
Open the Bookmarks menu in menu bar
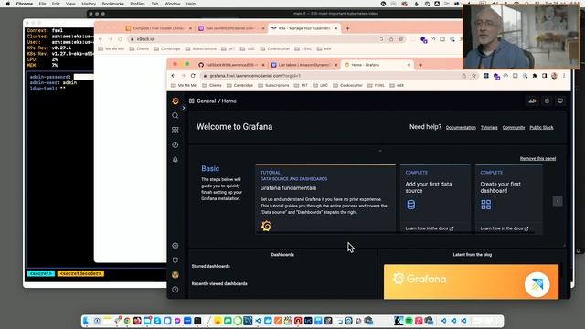[113, 4]
